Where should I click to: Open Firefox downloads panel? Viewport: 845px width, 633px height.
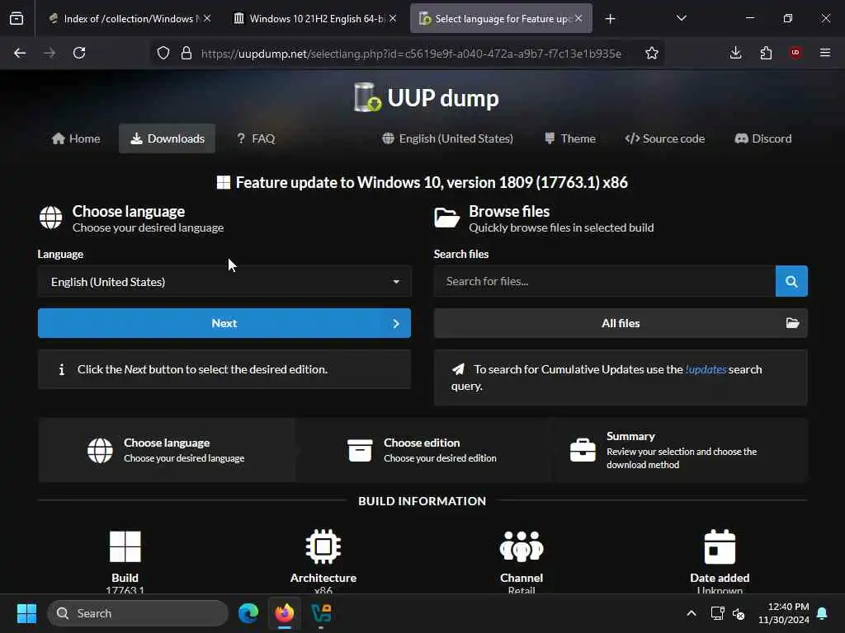point(735,53)
